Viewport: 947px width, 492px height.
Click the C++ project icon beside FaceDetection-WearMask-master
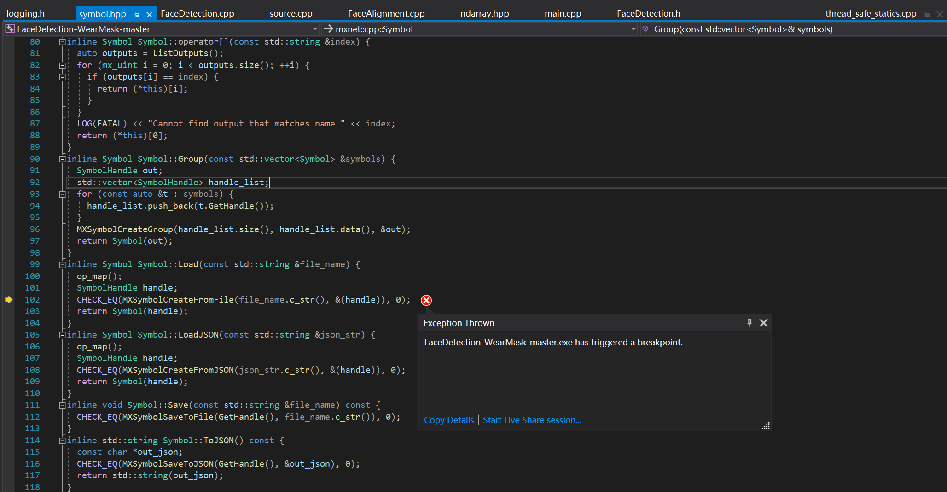click(10, 29)
